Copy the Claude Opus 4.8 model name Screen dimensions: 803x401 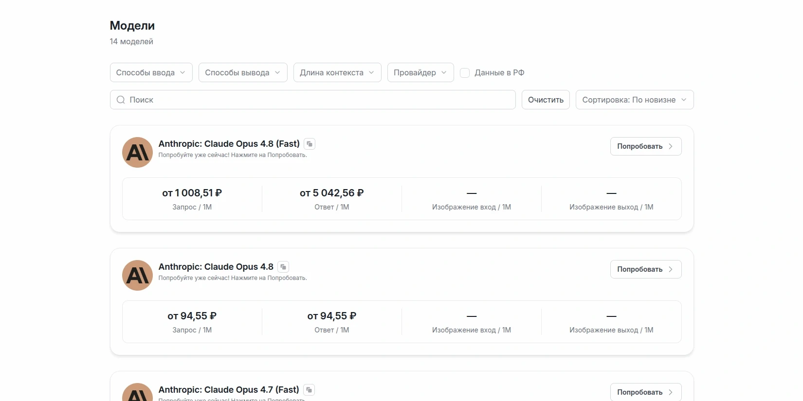(x=283, y=267)
